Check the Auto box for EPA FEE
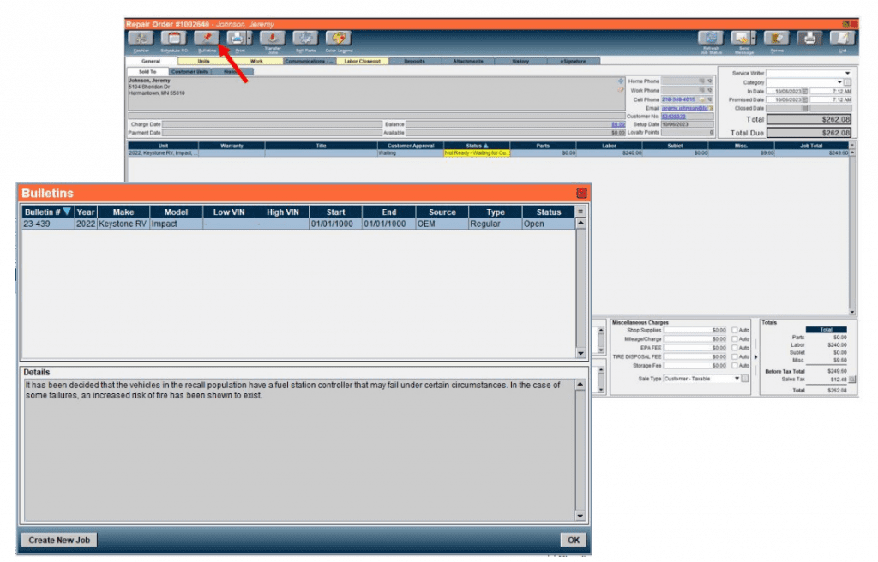This screenshot has width=878, height=562. coord(735,349)
